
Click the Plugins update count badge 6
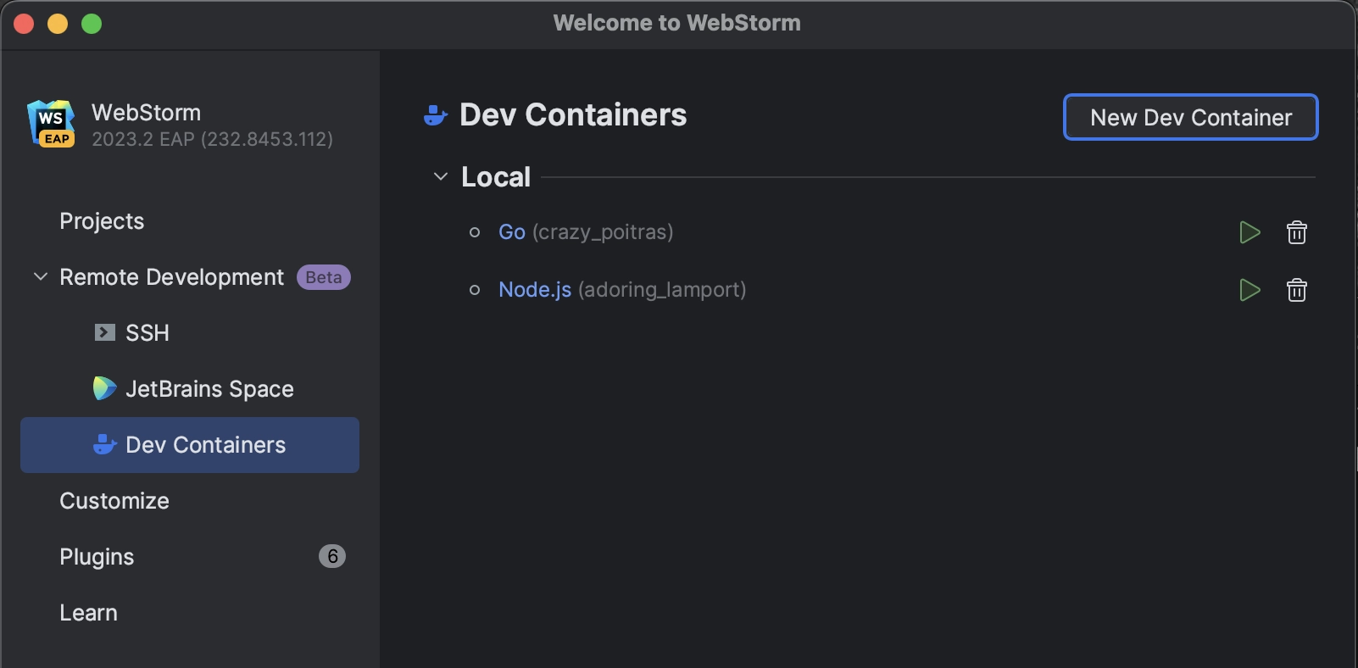[x=332, y=556]
